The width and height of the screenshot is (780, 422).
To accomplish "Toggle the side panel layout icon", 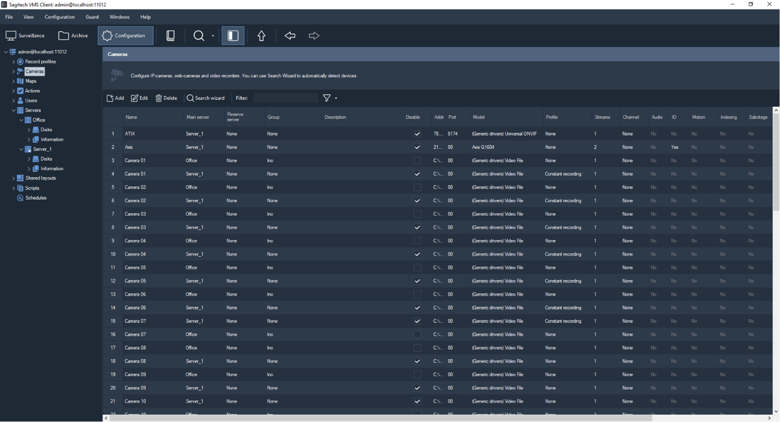I will [x=233, y=36].
